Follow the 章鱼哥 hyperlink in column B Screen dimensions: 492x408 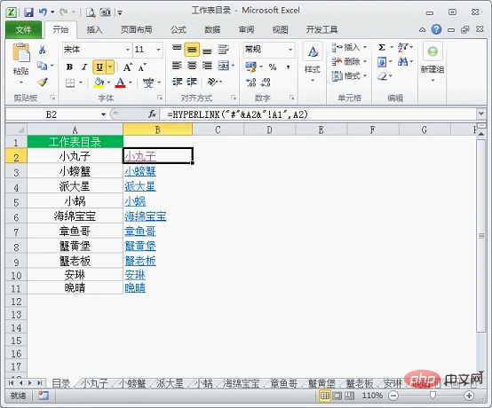(140, 231)
